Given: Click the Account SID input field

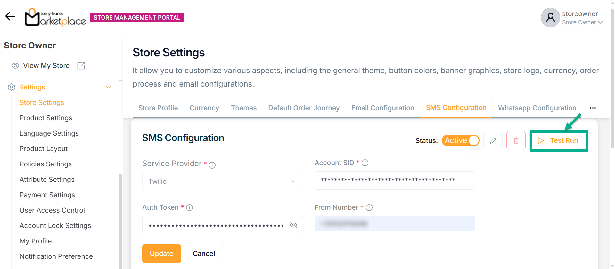Looking at the screenshot, I should pos(394,180).
